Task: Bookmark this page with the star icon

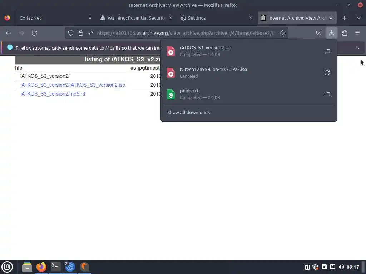Action: point(282,33)
